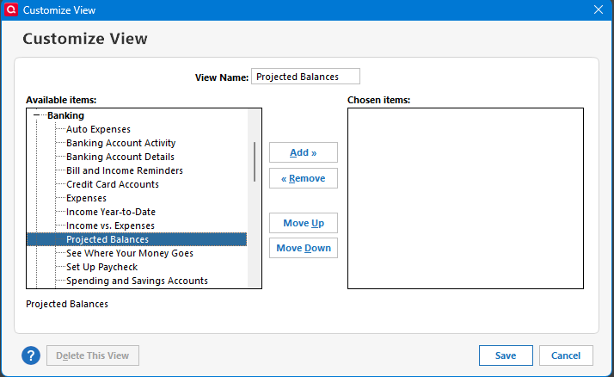This screenshot has width=614, height=377.
Task: Select Spending and Savings Accounts
Action: coord(137,281)
